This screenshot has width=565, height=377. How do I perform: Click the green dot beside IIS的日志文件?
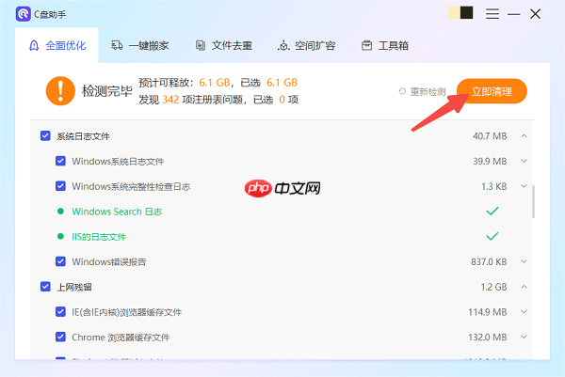point(60,236)
